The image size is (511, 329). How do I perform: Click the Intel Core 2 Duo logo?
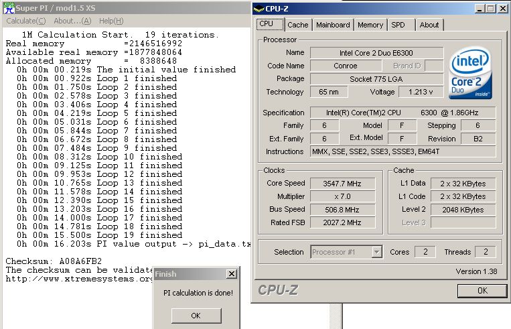[x=470, y=73]
